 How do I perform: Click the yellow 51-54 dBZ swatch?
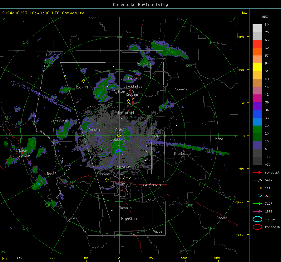(257, 67)
